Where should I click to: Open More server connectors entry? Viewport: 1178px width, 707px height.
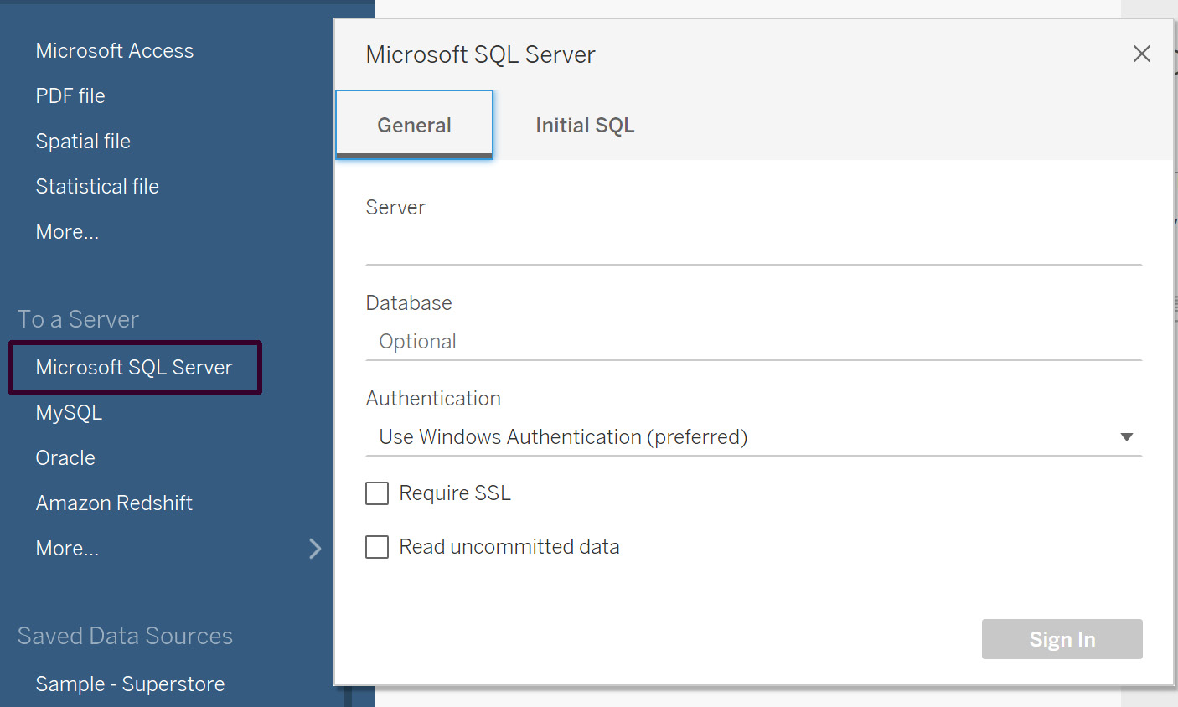pyautogui.click(x=67, y=549)
